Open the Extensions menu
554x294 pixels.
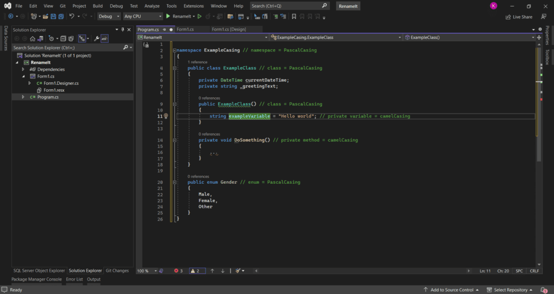(x=194, y=6)
